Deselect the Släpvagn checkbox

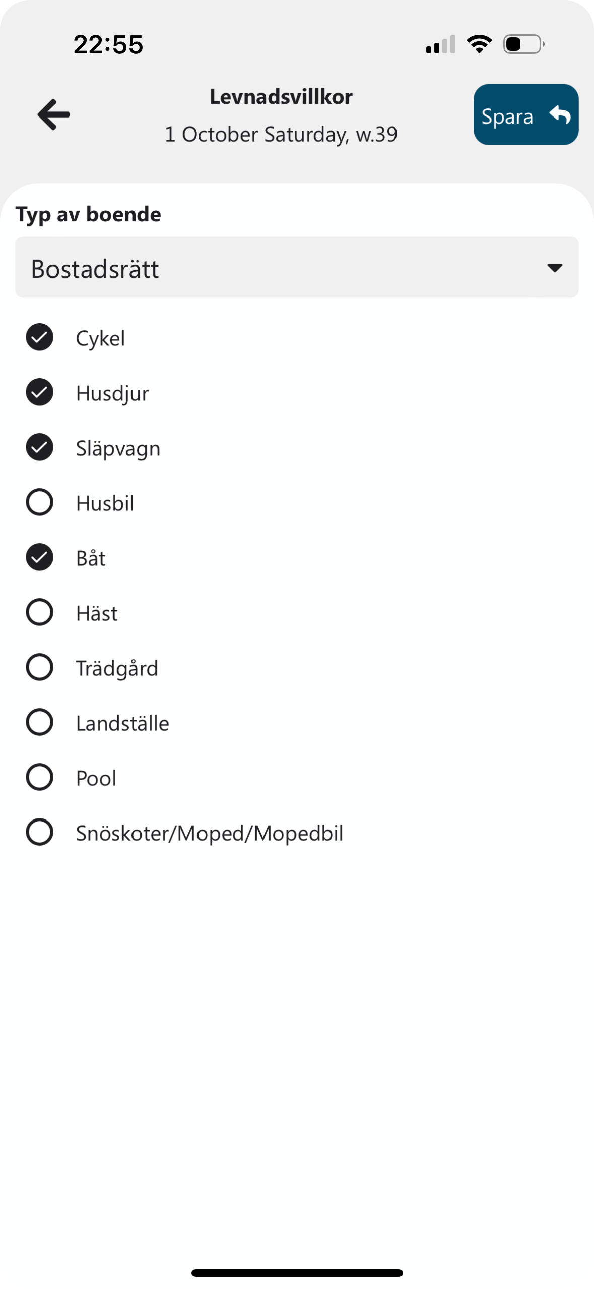(39, 447)
